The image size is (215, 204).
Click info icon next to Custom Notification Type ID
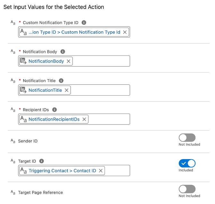tap(84, 22)
